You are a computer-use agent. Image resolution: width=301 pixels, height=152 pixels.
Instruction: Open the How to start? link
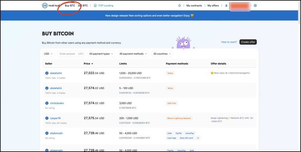click(229, 42)
